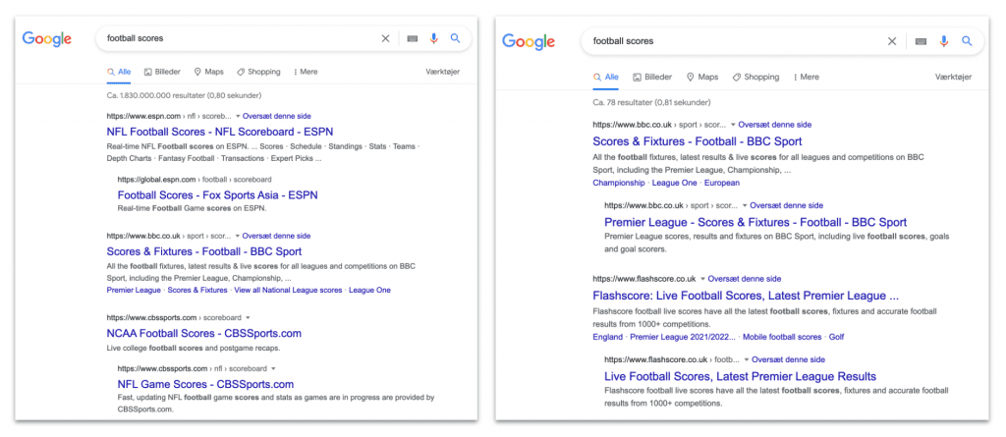The image size is (1006, 437).
Task: Expand the arrow beside the flashscore.co.uk top URL
Action: pyautogui.click(x=702, y=279)
